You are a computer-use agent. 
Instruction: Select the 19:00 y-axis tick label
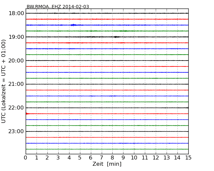16,37
